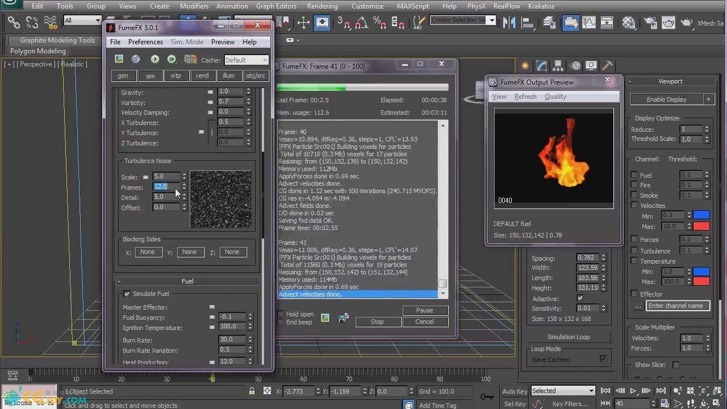The height and width of the screenshot is (409, 727).
Task: Open the key filter Selected dropdown
Action: 563,391
